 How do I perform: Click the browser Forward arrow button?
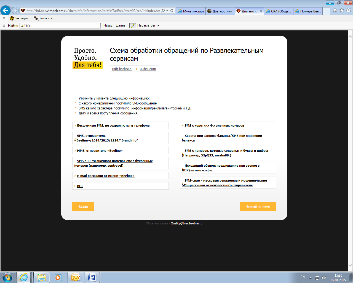coord(15,11)
